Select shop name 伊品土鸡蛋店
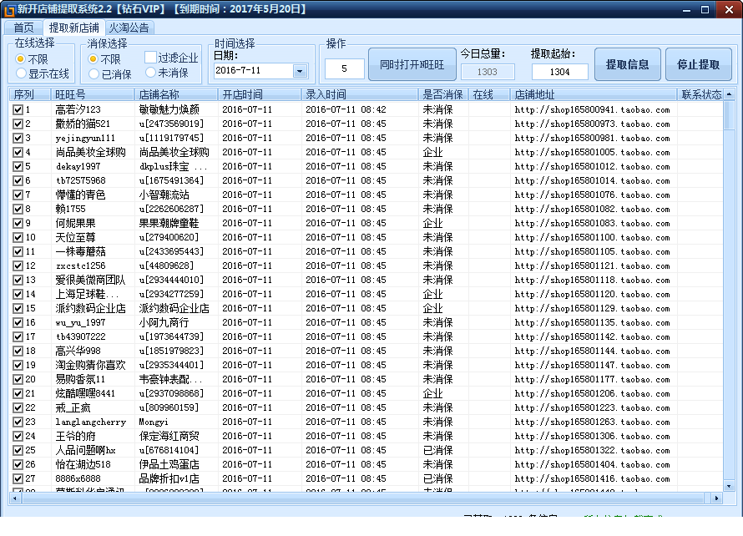This screenshot has width=743, height=536. (x=169, y=464)
